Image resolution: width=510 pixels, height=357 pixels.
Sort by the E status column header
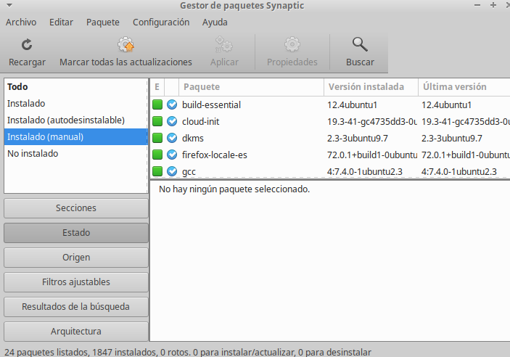pyautogui.click(x=157, y=87)
